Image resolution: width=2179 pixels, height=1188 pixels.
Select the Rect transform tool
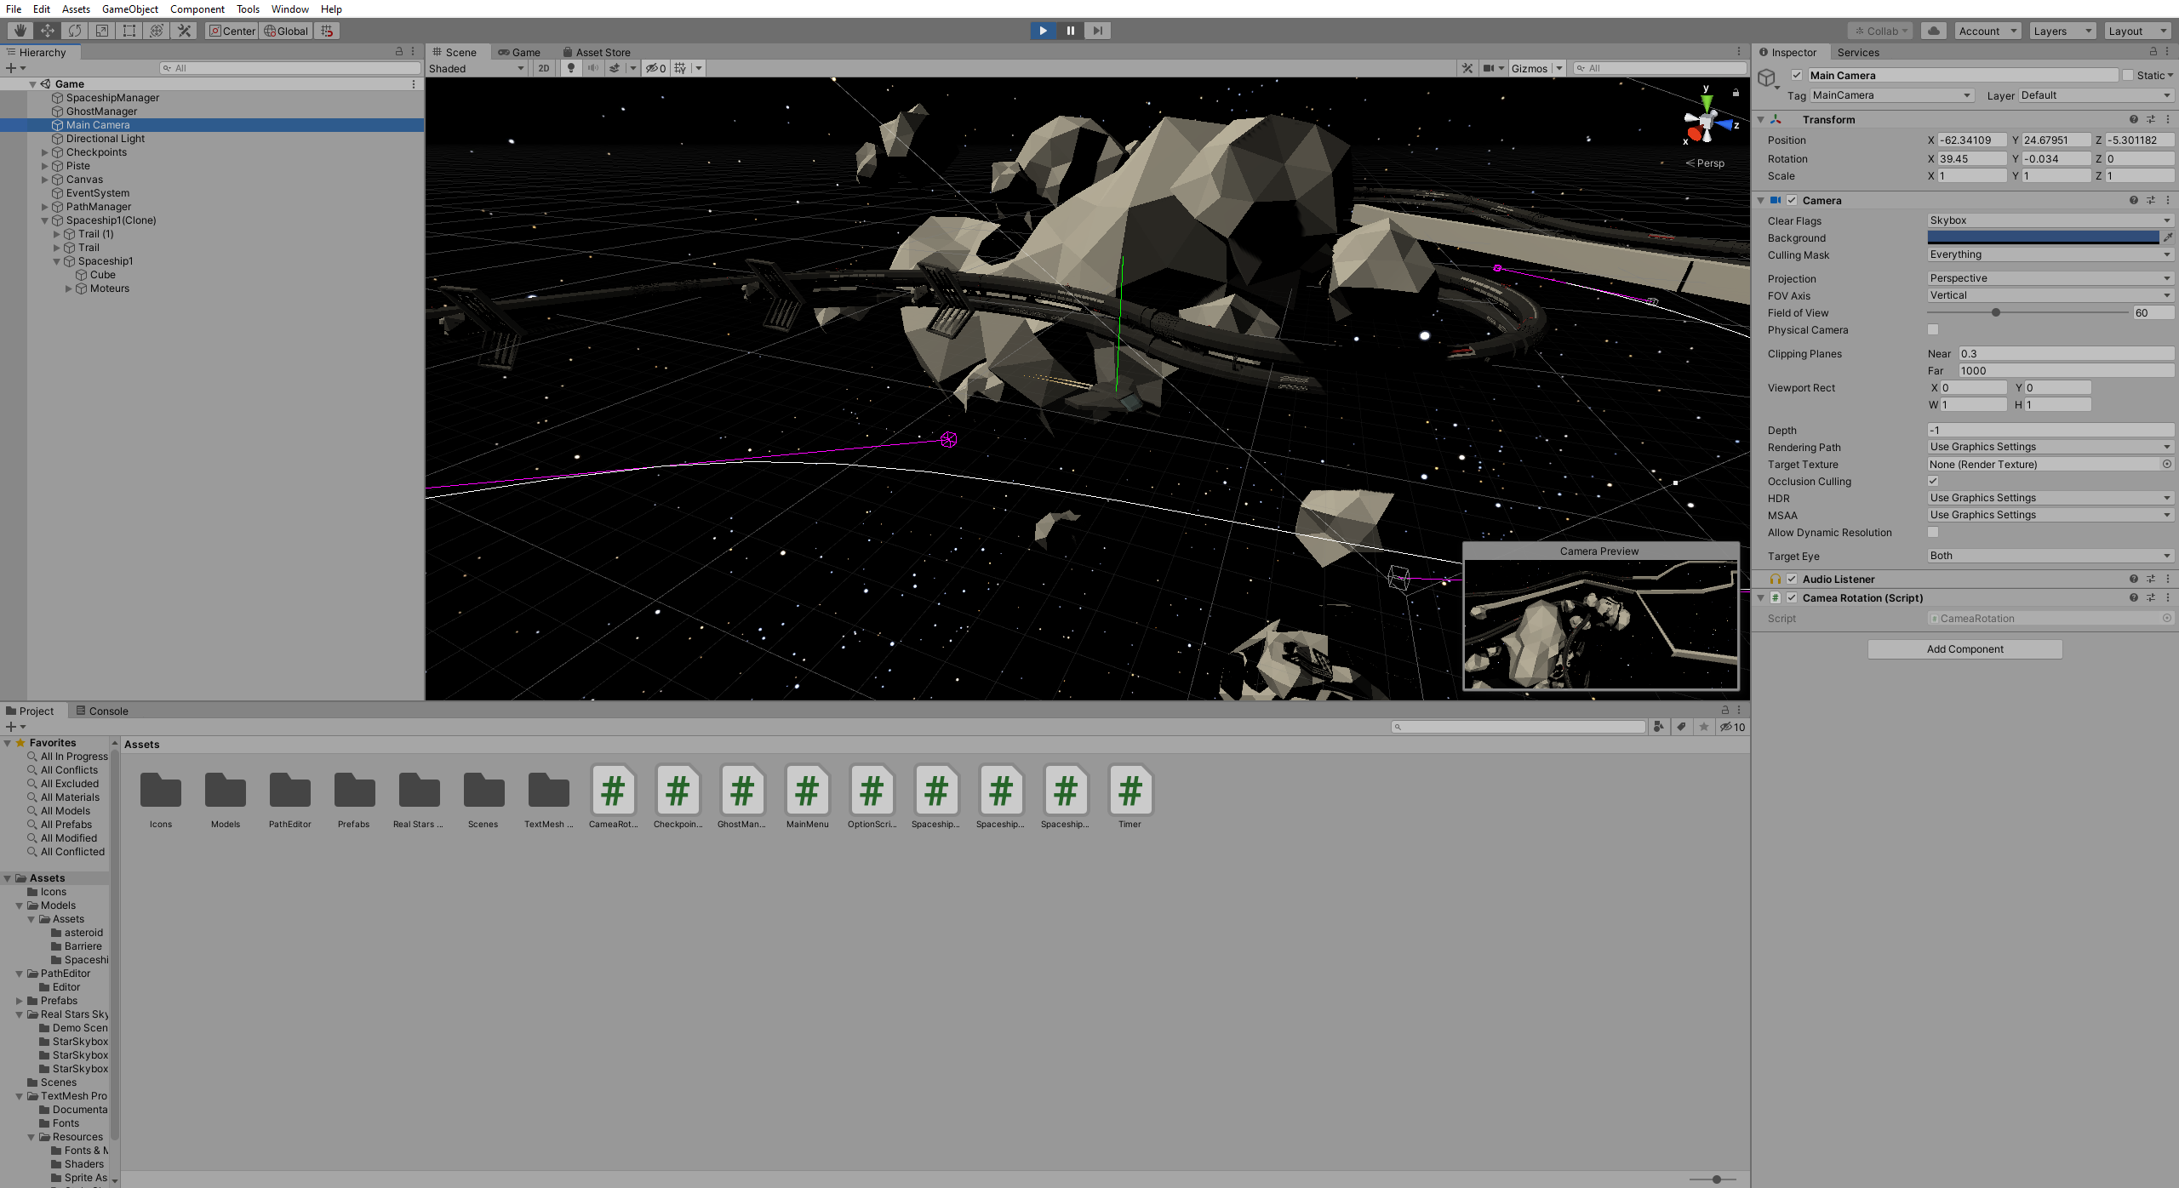point(129,31)
